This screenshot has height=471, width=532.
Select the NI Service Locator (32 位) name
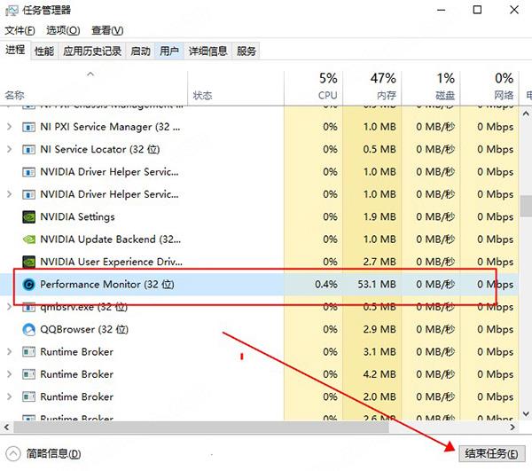[x=100, y=150]
